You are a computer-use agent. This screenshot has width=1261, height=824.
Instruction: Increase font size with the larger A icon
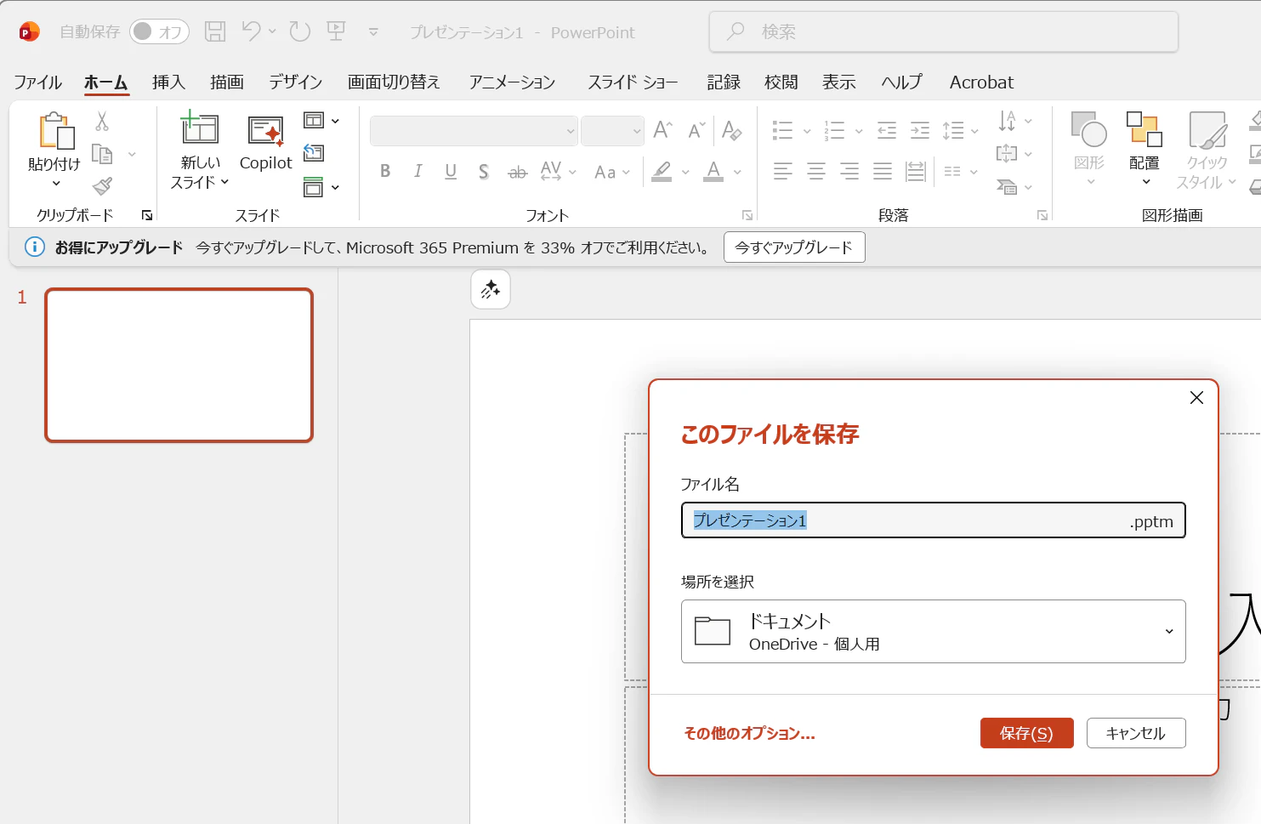(662, 130)
